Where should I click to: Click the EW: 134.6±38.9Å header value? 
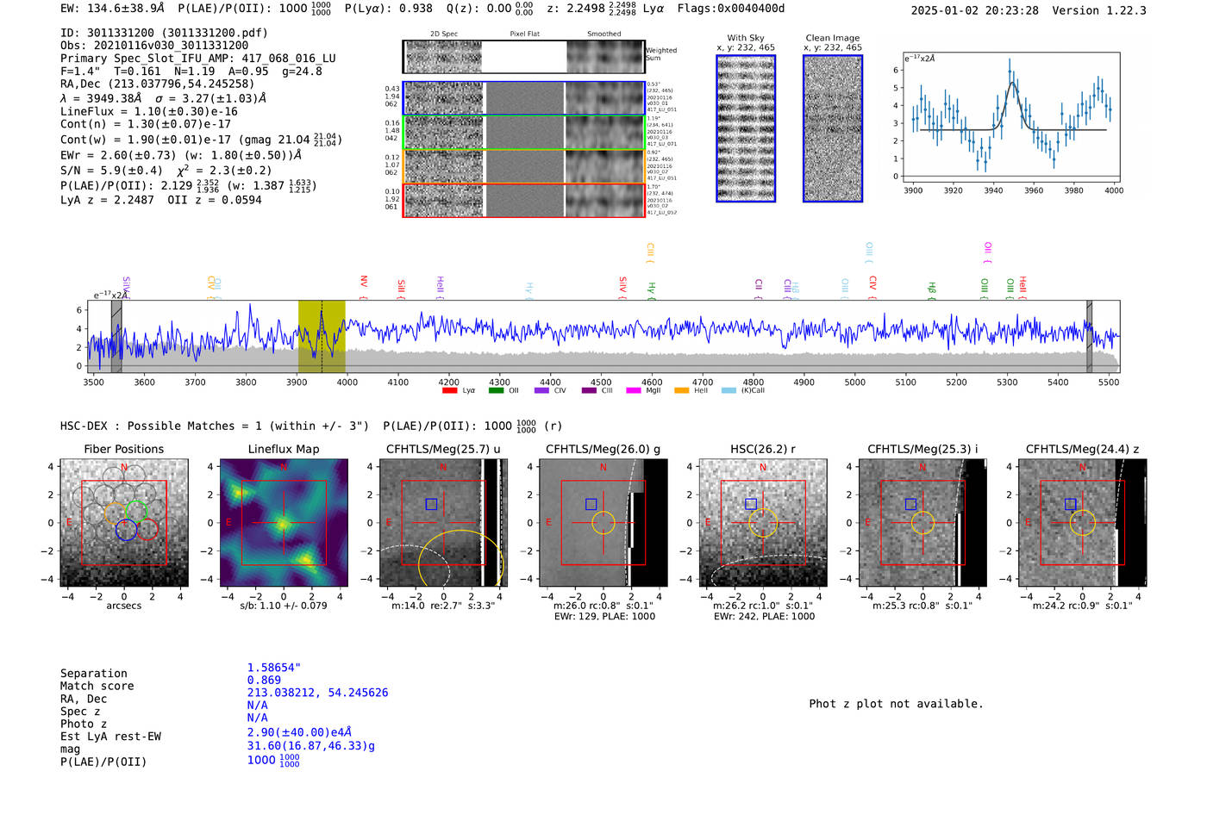click(x=112, y=8)
